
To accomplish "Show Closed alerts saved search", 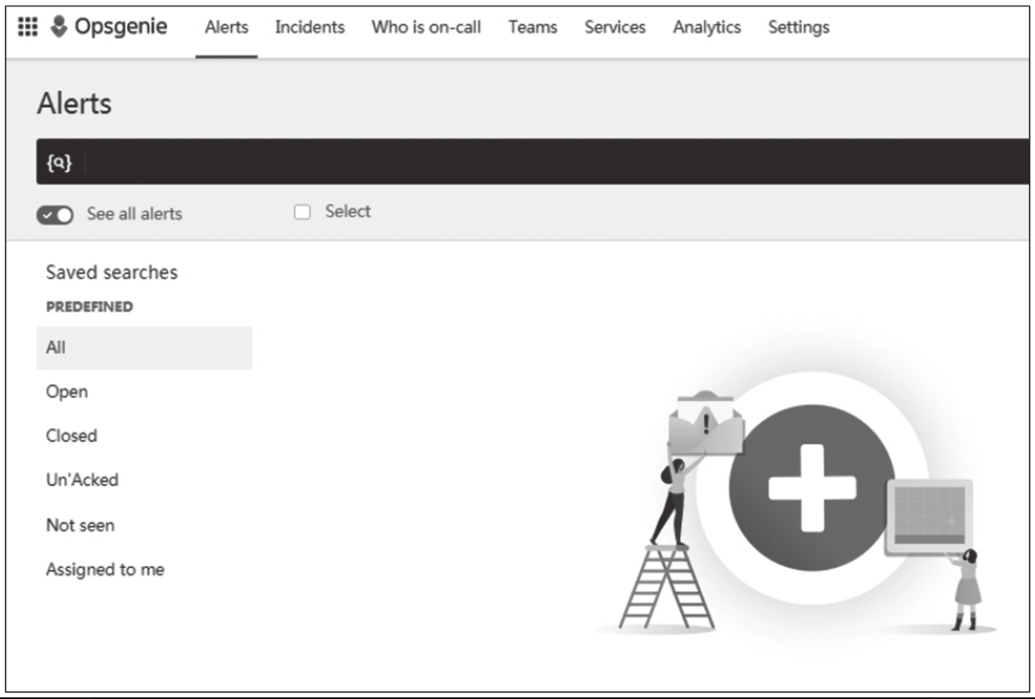I will tap(71, 436).
